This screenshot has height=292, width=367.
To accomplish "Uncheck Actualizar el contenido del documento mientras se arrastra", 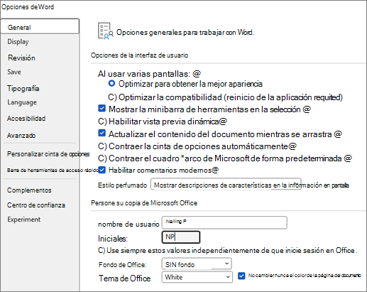I will pos(102,133).
